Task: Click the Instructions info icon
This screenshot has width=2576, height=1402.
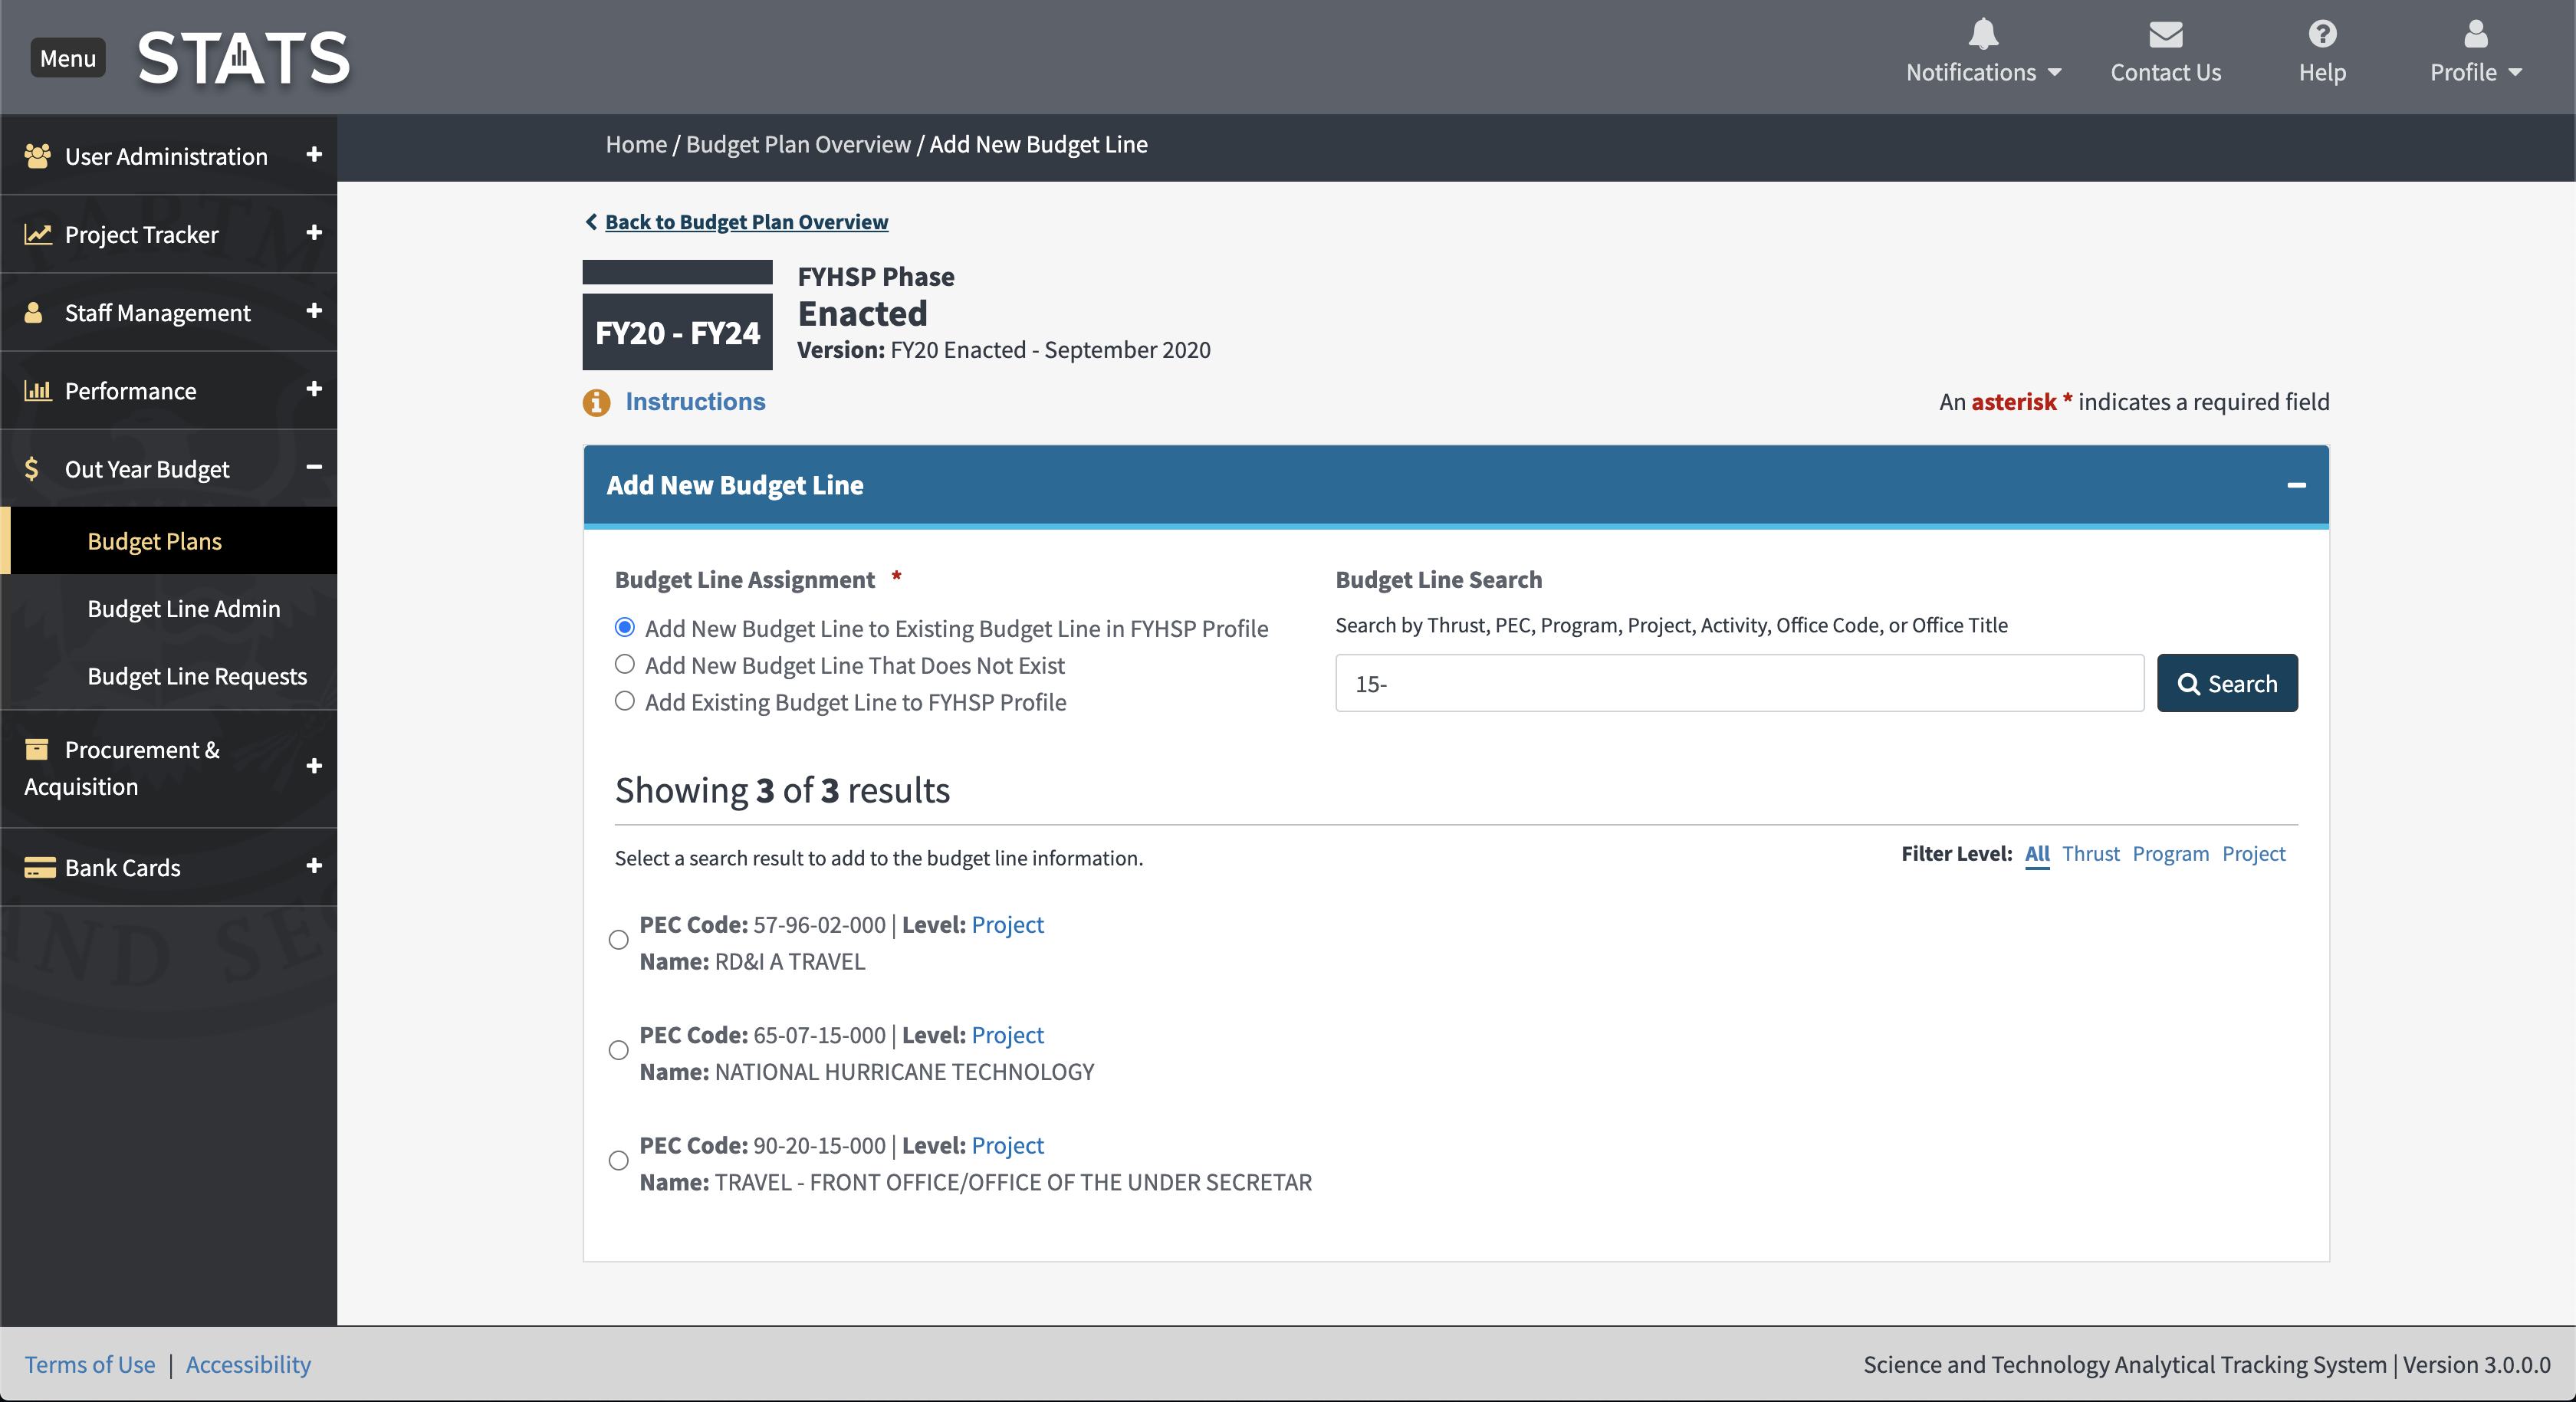Action: pyautogui.click(x=596, y=402)
